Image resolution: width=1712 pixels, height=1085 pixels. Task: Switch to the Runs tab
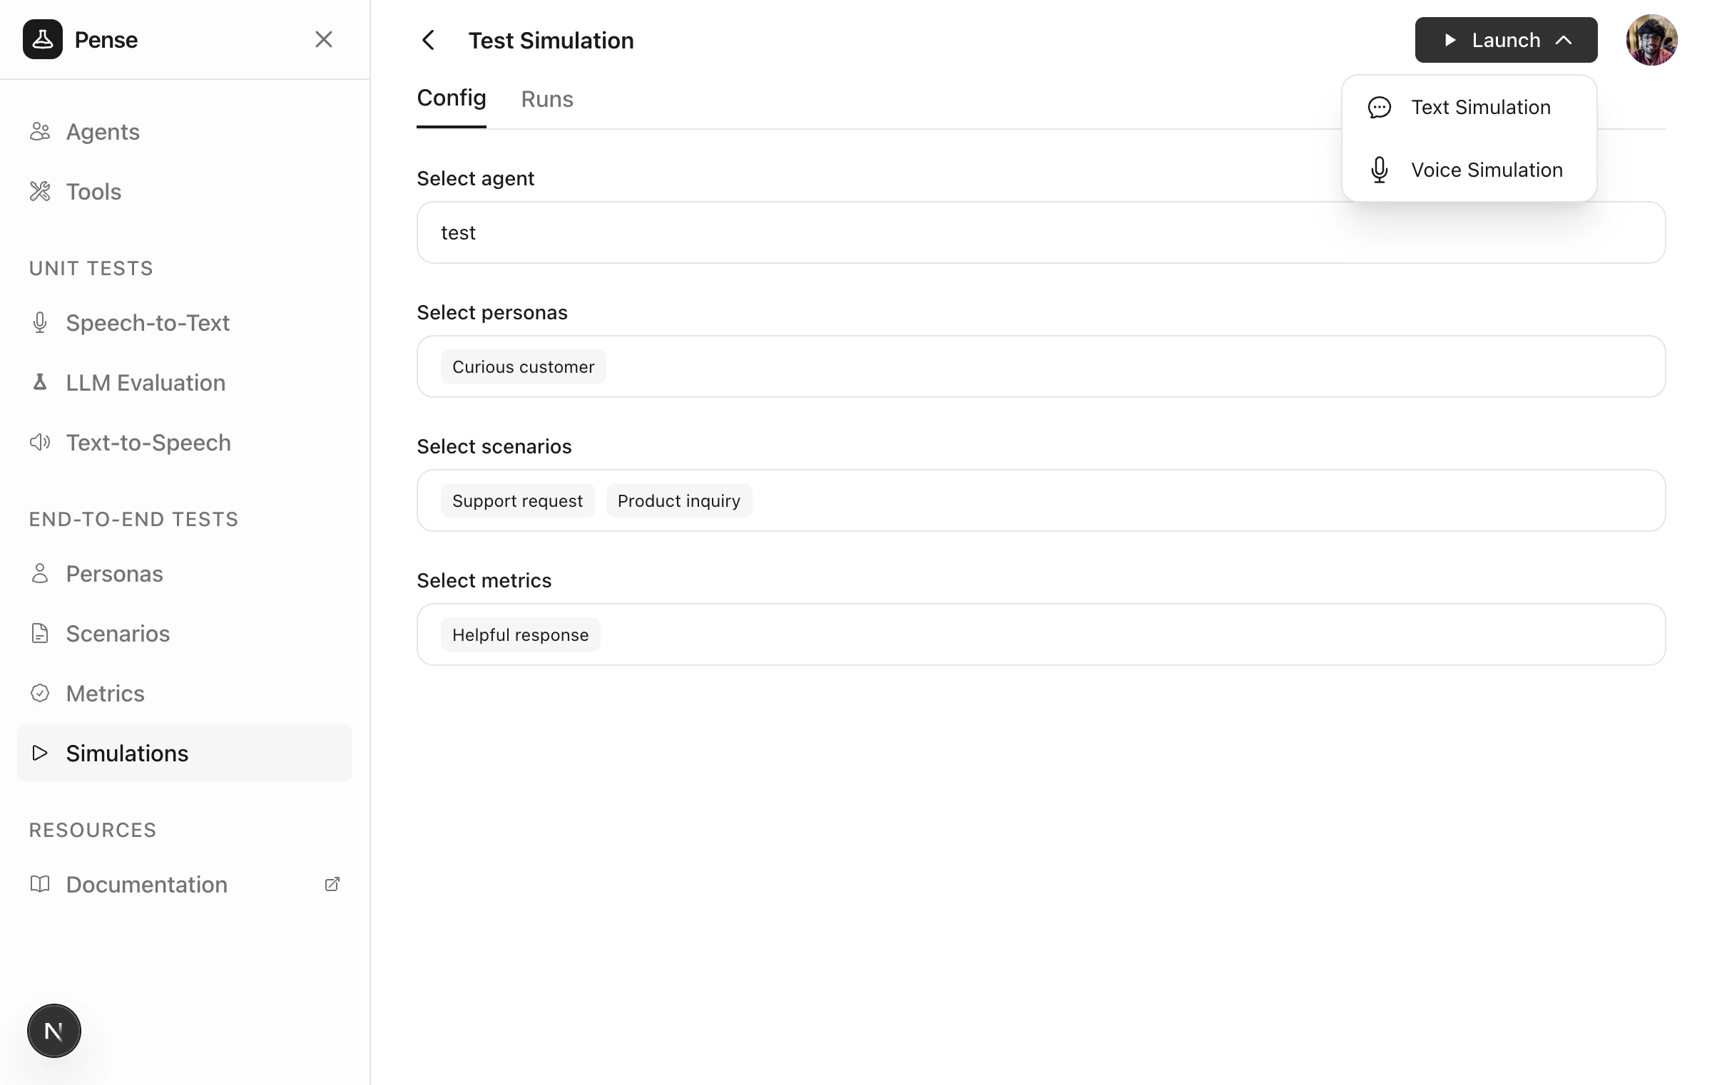click(x=547, y=99)
